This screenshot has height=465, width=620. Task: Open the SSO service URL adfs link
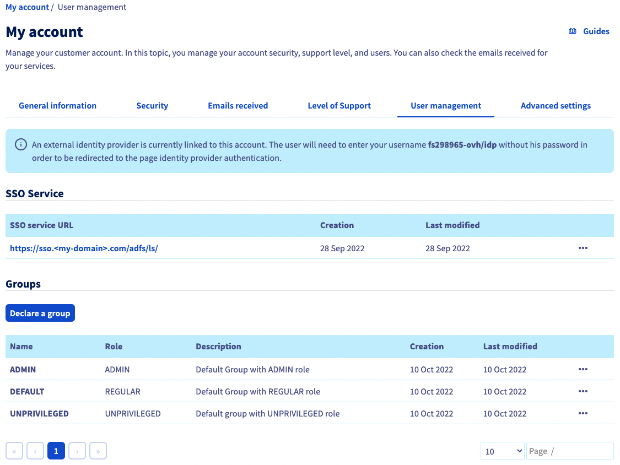point(84,248)
